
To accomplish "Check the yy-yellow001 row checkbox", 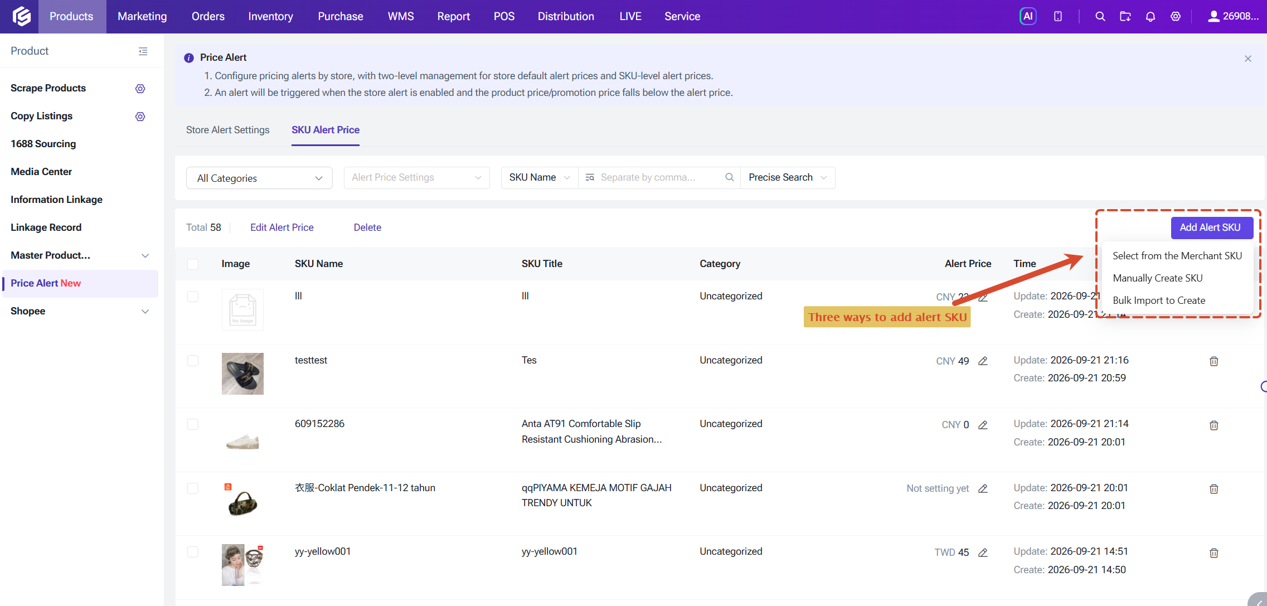I will [x=193, y=552].
